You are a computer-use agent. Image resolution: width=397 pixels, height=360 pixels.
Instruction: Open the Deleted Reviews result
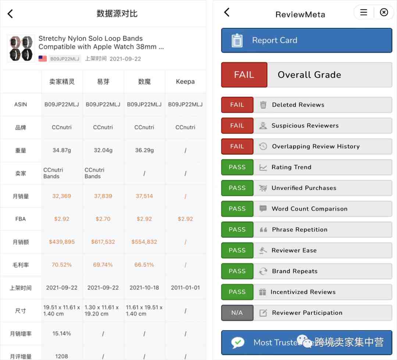(307, 105)
